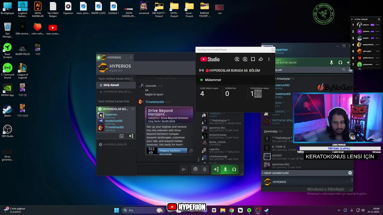Click the dollar-pause icon in YouTube Studio
Image resolution: width=383 pixels, height=215 pixels.
tap(245, 59)
